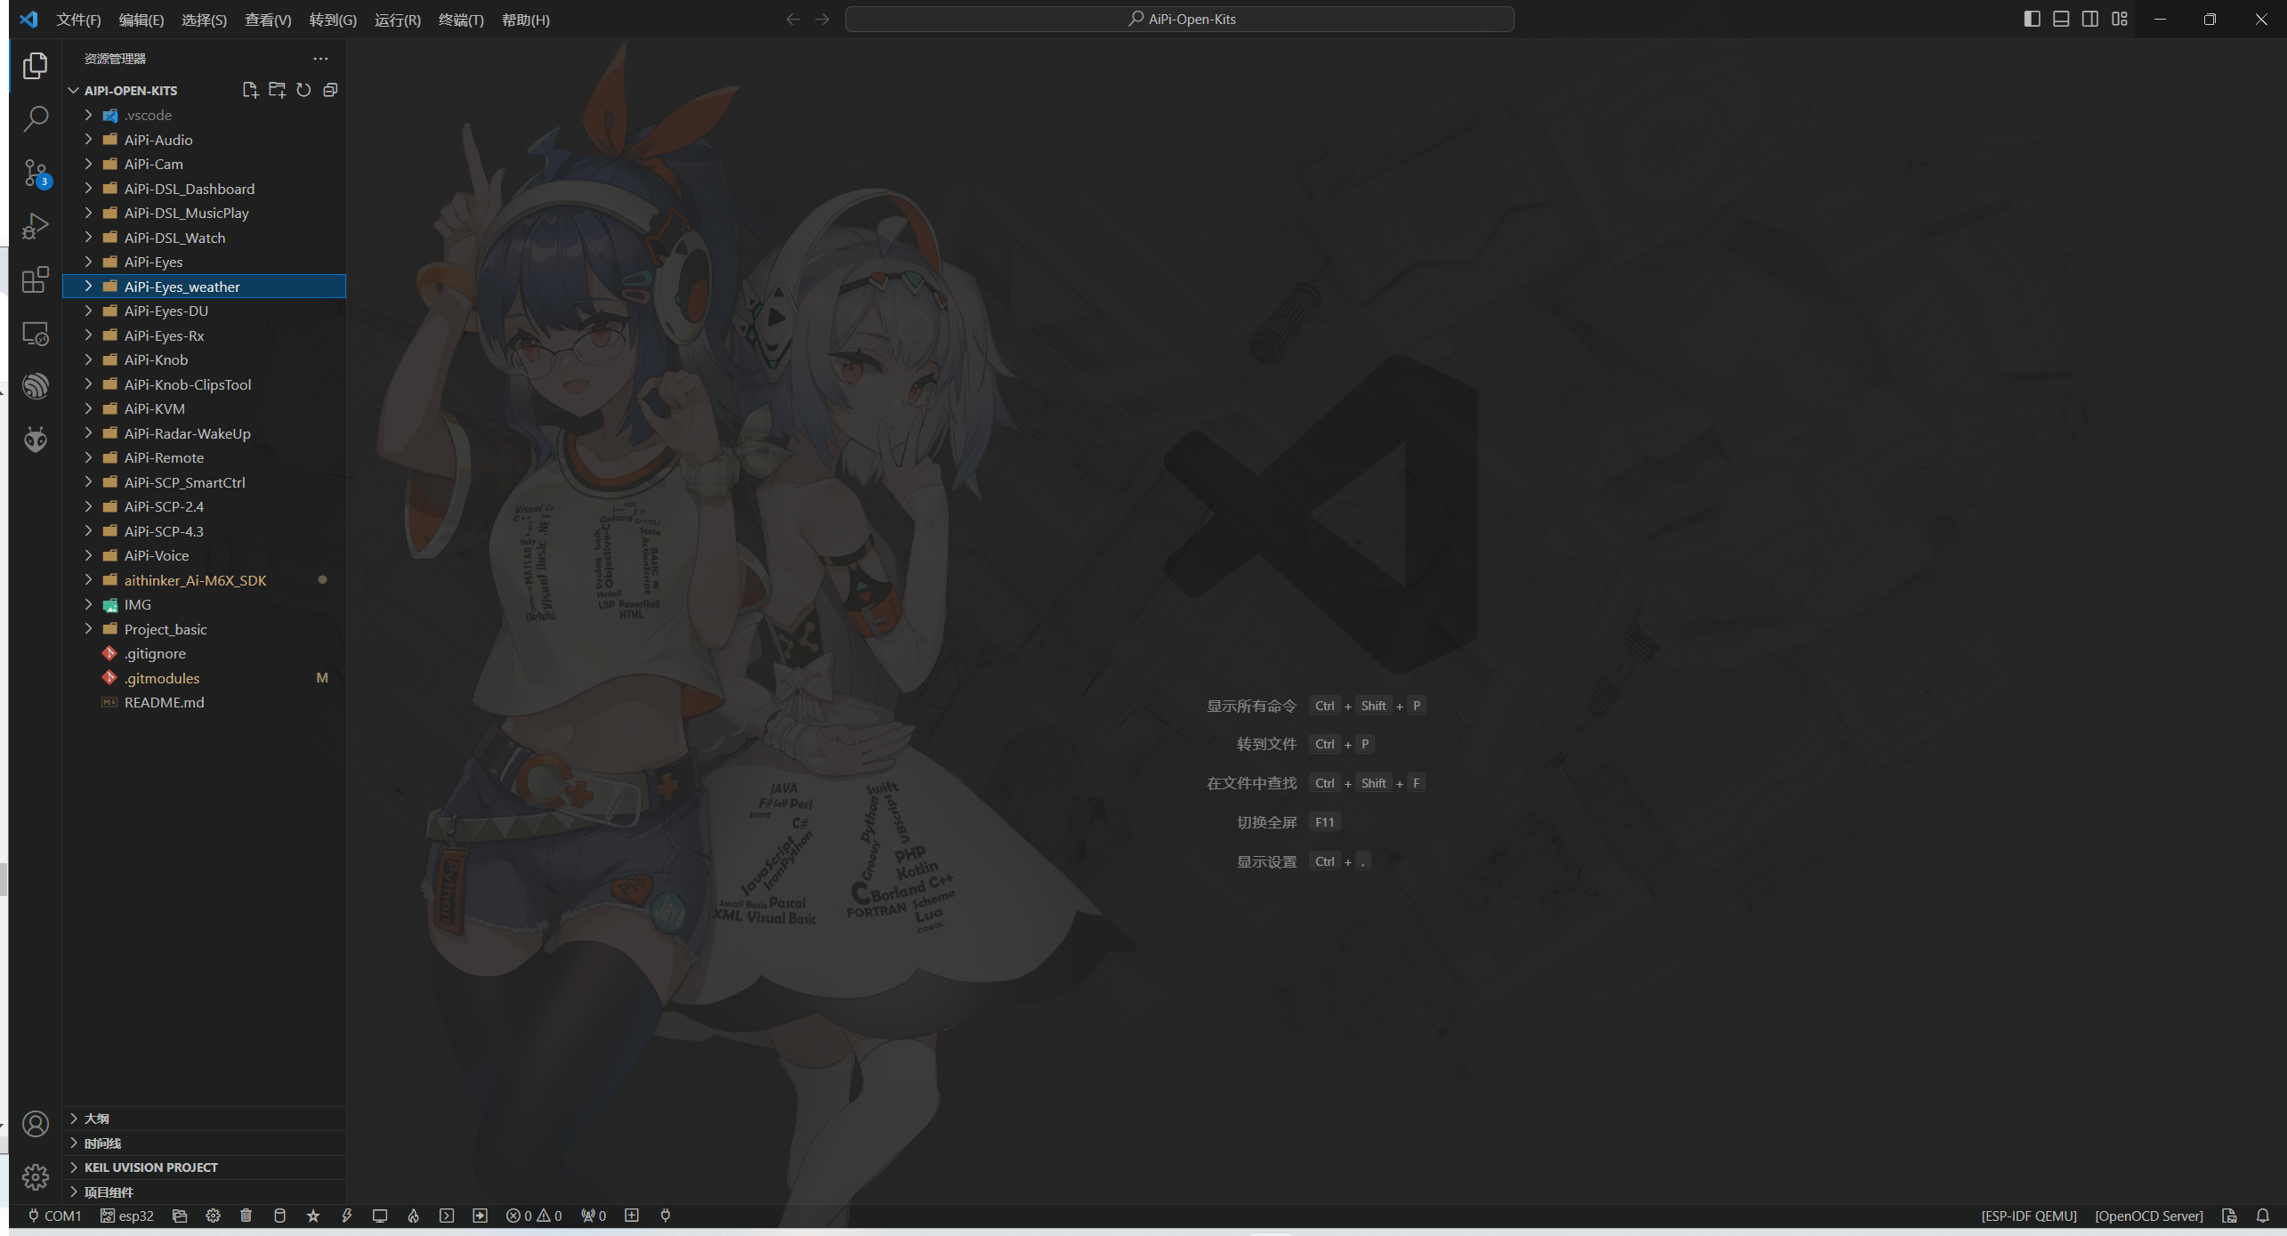Open the Manage gear in activity bar
Screen dimensions: 2287x1236
(36, 1177)
